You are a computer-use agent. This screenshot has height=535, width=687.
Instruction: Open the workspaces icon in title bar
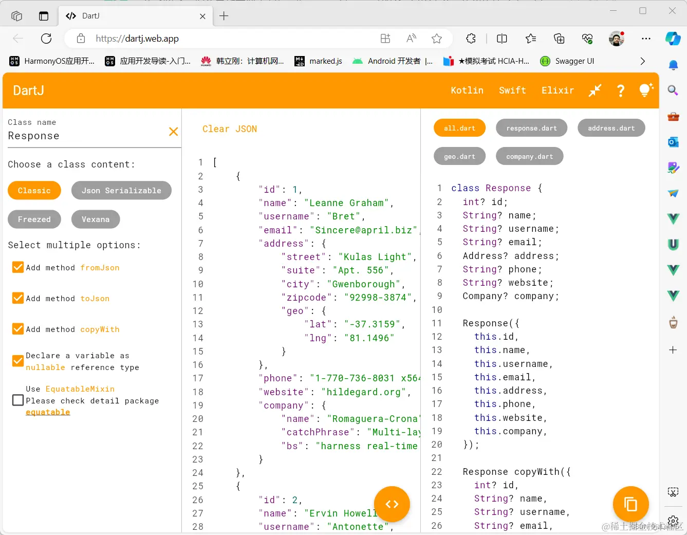tap(16, 16)
